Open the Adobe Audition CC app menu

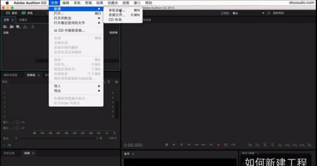[x=30, y=3]
